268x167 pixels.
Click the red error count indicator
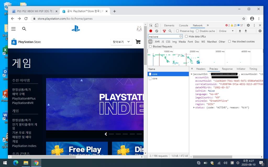[x=227, y=25]
